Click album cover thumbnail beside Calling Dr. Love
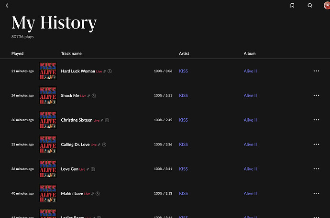Screen dimensions: 330x218 [48, 145]
